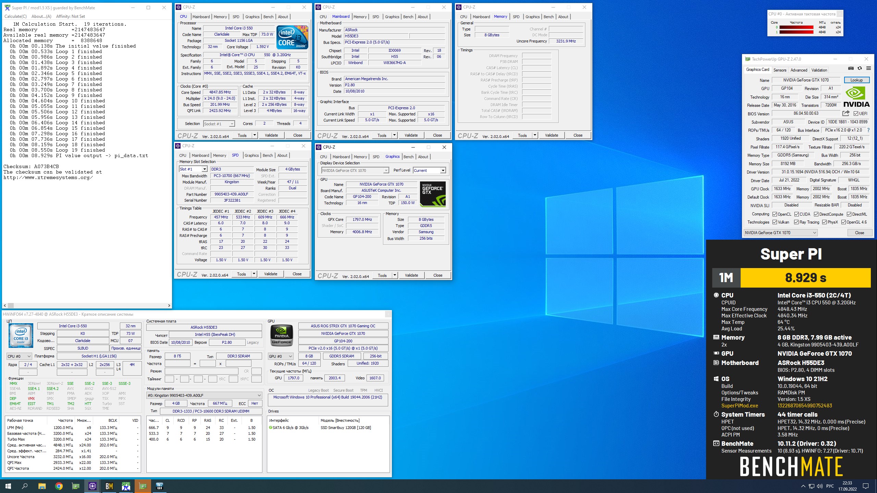Click the Core 1 red frequency bar
The image size is (877, 493).
[x=796, y=32]
